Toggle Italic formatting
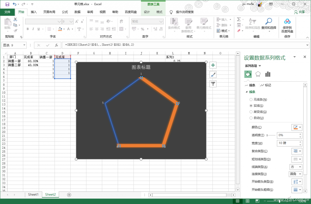This screenshot has width=311, height=204. [x=34, y=29]
